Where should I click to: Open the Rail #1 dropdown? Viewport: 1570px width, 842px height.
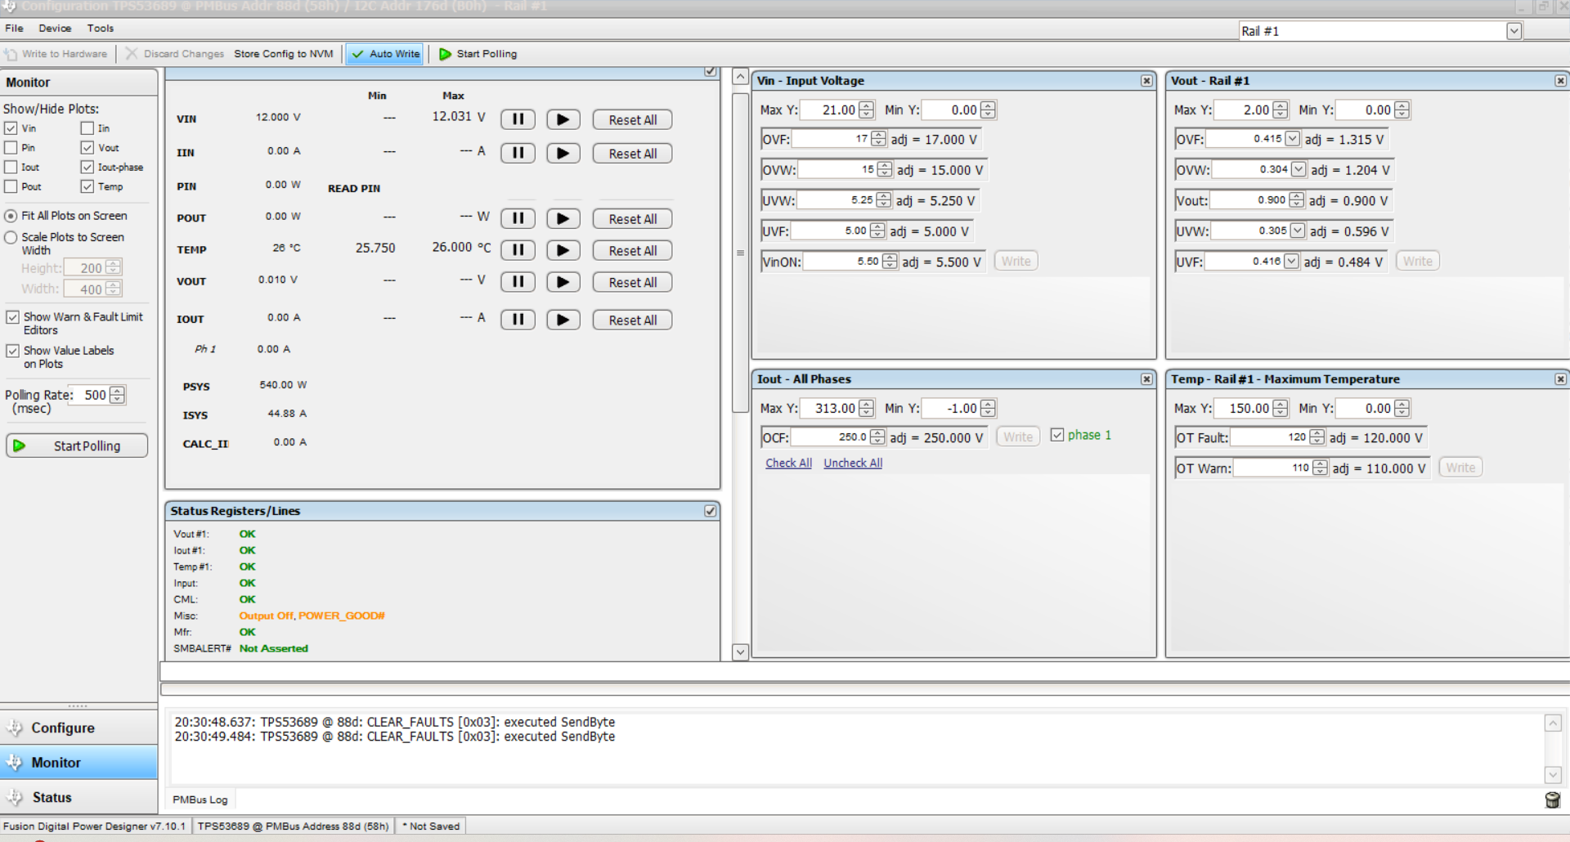1514,31
